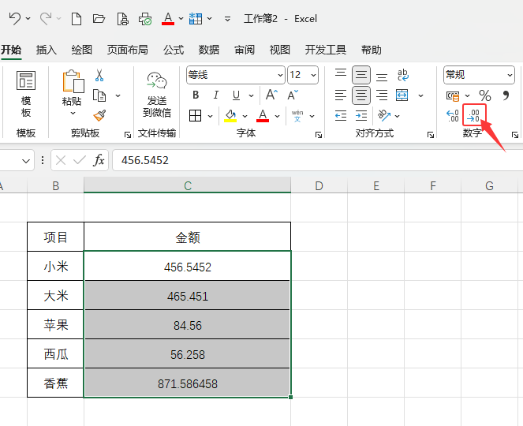Cut selection with scissors icon

(99, 76)
